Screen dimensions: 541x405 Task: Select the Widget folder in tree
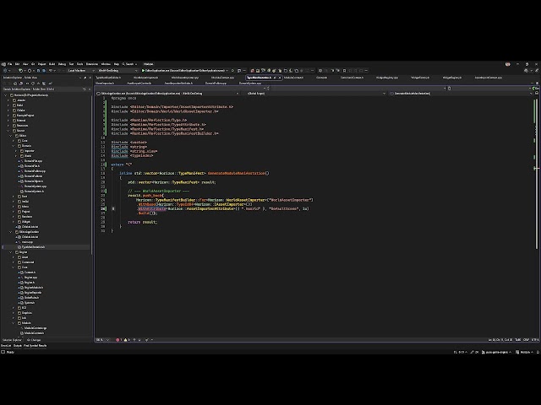click(26, 222)
